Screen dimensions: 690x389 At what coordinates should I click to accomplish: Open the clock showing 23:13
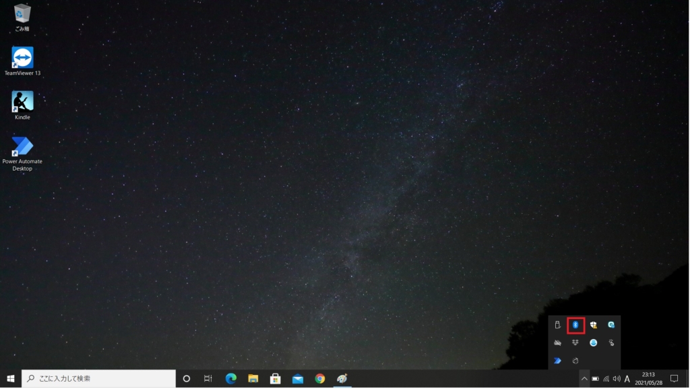(x=648, y=379)
